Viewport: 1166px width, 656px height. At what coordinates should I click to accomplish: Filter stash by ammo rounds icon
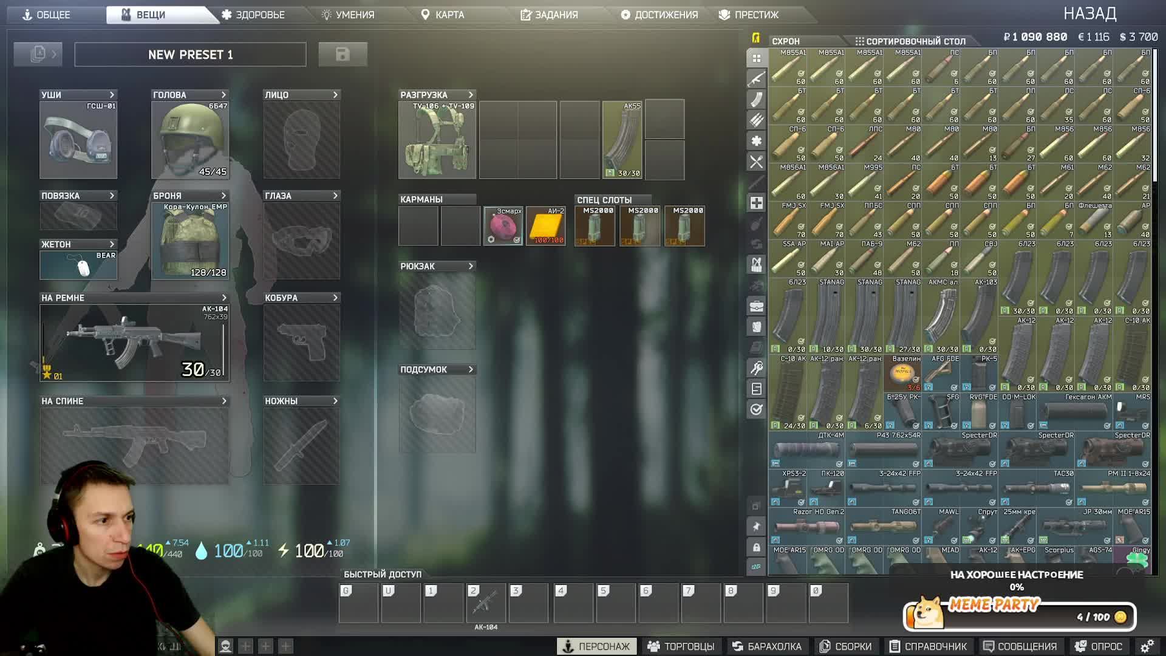coord(756,120)
